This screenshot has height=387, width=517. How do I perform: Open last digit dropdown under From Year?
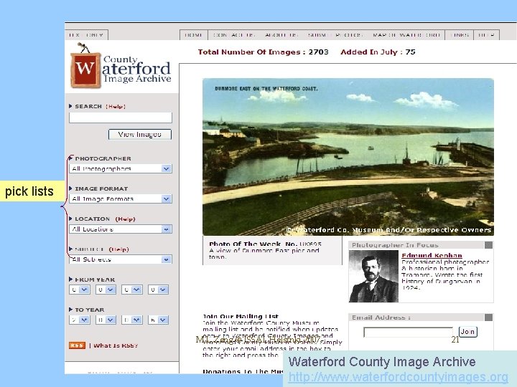(x=158, y=290)
